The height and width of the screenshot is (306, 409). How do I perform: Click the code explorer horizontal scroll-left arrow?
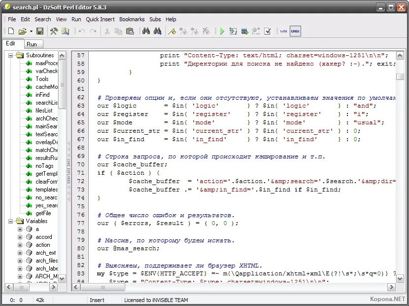pos(8,287)
